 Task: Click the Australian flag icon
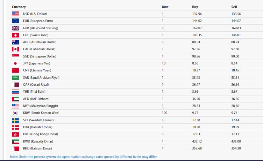15,42
